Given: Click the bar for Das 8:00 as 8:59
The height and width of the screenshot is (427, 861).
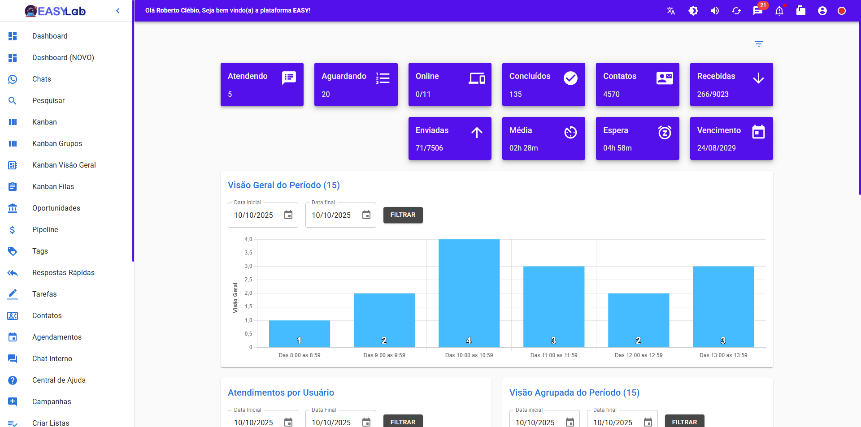Looking at the screenshot, I should 300,334.
